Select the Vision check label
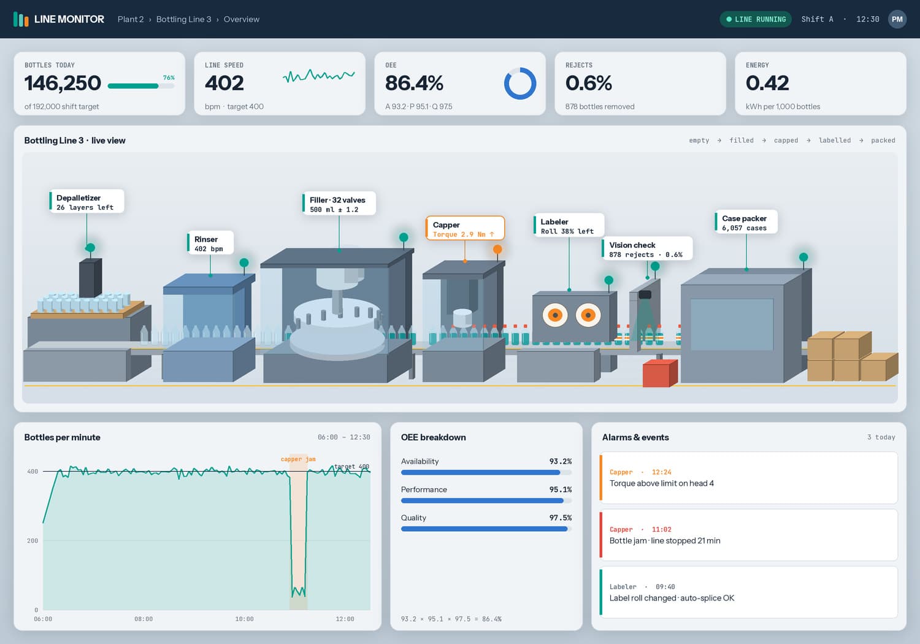This screenshot has width=920, height=644. tap(647, 248)
